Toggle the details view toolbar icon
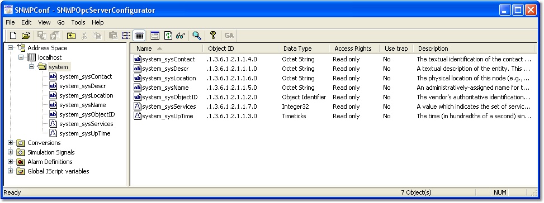Viewport: 544px width, 203px height. tap(139, 35)
